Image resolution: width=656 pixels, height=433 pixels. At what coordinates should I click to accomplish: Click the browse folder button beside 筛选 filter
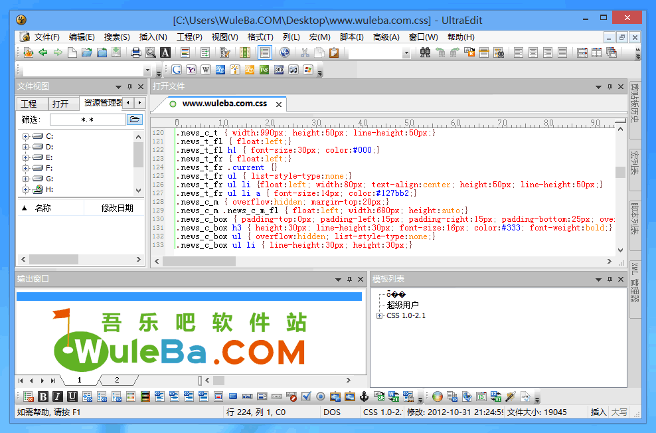(x=134, y=120)
